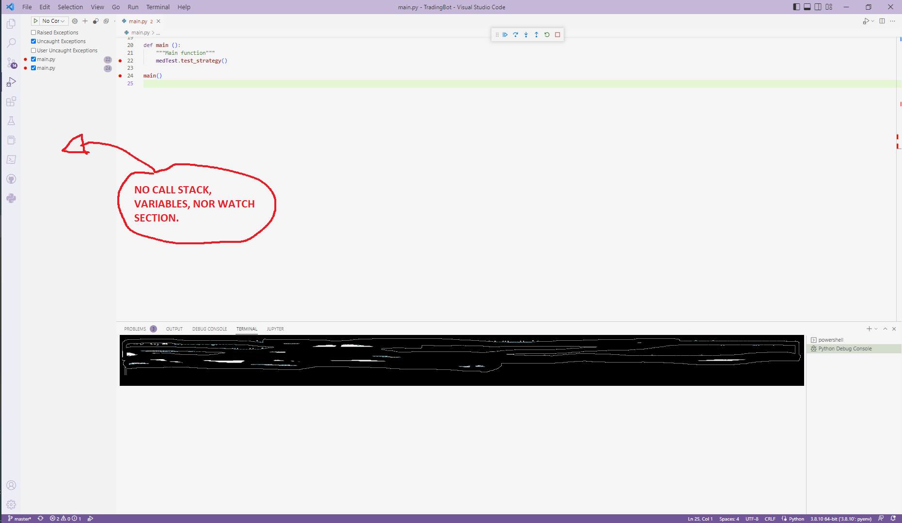Open the Customize Layout icon
902x523 pixels.
pos(829,7)
